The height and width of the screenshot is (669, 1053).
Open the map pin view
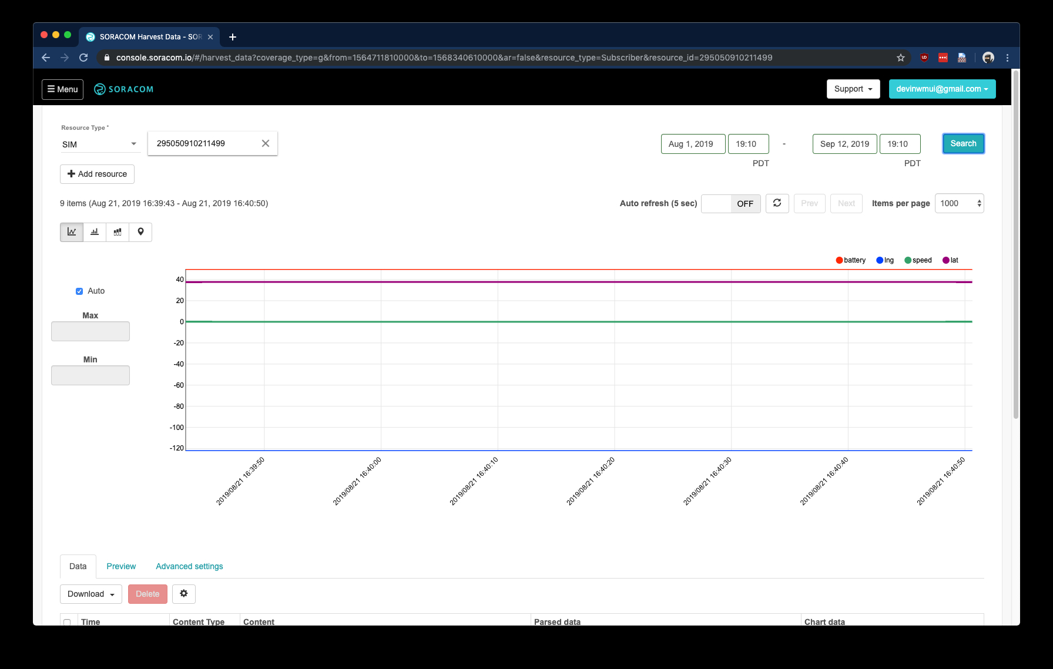[140, 232]
